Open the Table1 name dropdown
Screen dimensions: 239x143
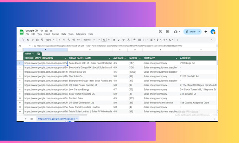click(x=33, y=54)
